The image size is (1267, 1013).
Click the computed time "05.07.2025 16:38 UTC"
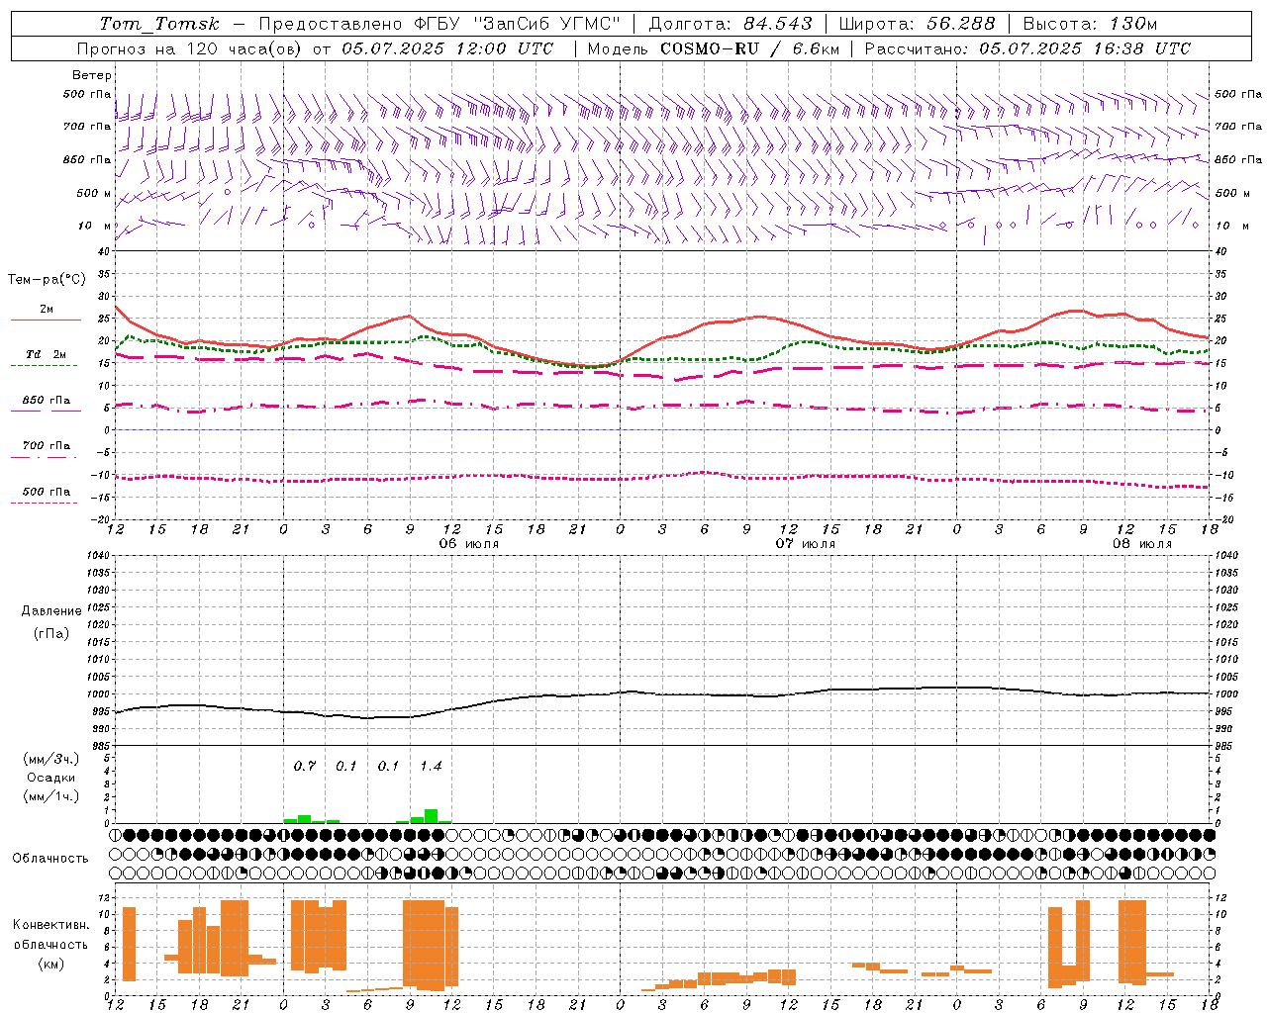[1085, 48]
